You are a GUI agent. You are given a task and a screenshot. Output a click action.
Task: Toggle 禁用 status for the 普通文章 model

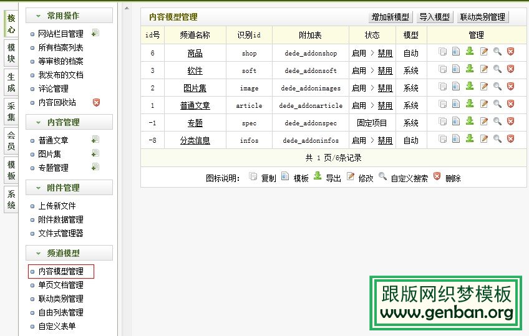(x=385, y=106)
